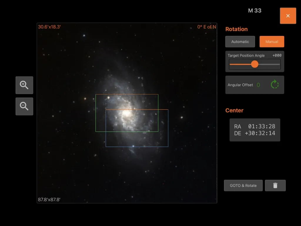301x226 pixels.
Task: Delete target with trash icon
Action: click(x=275, y=185)
